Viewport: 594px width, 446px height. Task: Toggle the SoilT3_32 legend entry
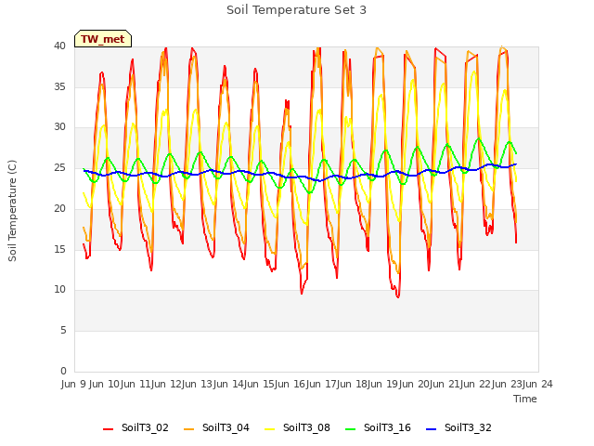[458, 428]
